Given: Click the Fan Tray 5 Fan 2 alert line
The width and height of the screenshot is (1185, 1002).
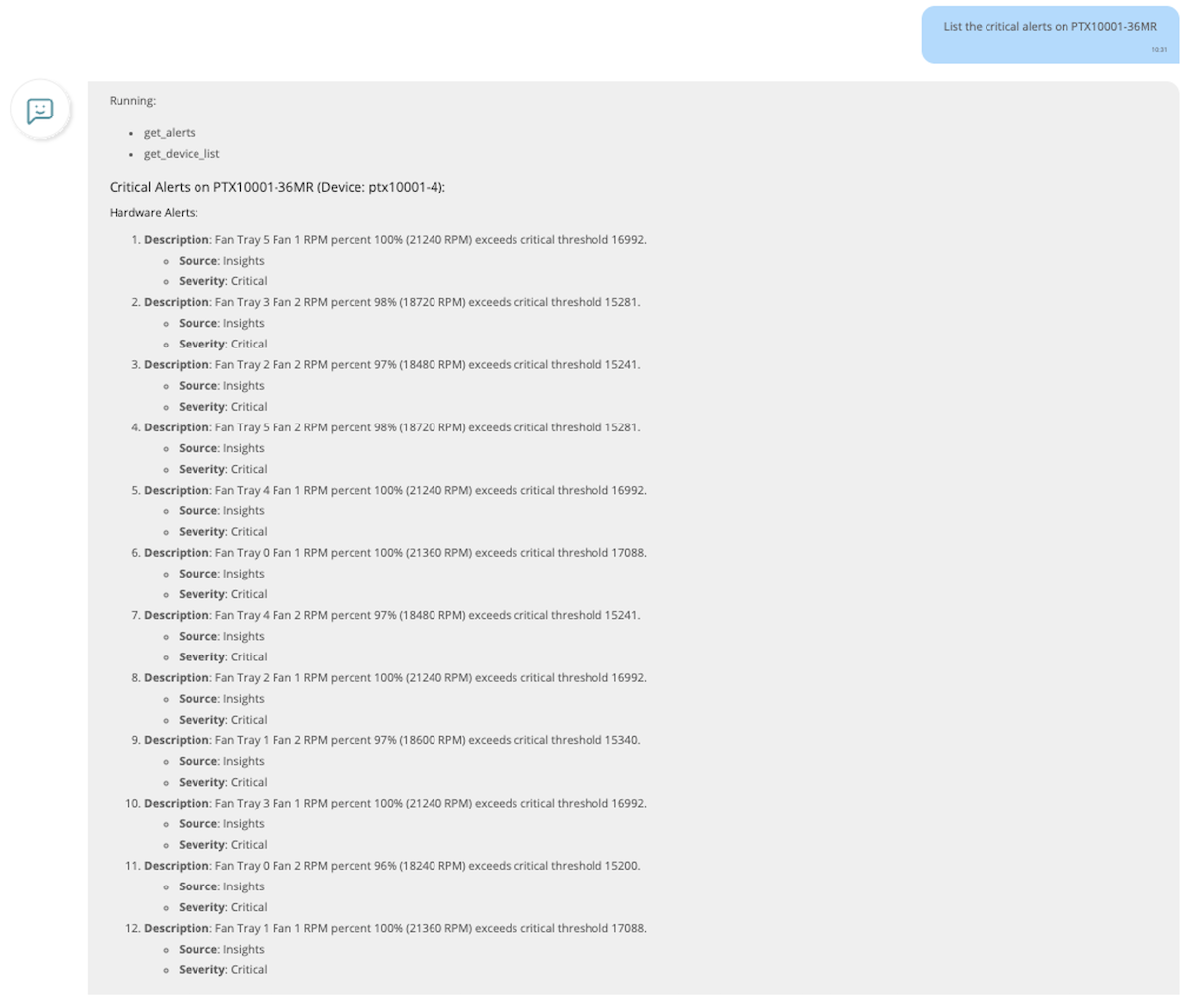Looking at the screenshot, I should [x=392, y=427].
